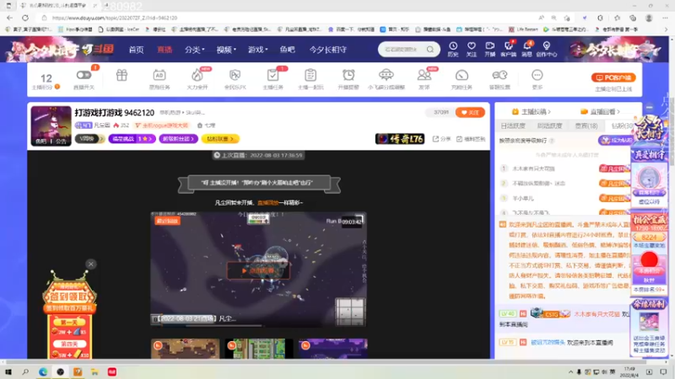The image size is (675, 379).
Task: Switch to the 钻粉 tab in ranking panel
Action: (x=622, y=125)
